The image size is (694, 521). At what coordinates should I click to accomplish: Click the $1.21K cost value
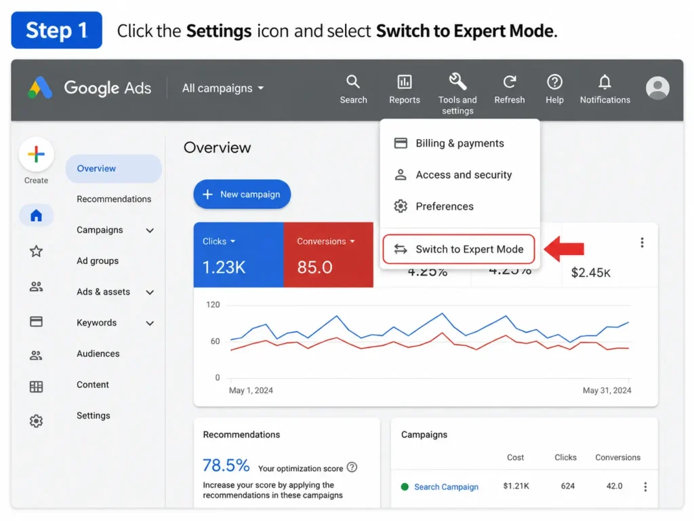click(x=516, y=486)
